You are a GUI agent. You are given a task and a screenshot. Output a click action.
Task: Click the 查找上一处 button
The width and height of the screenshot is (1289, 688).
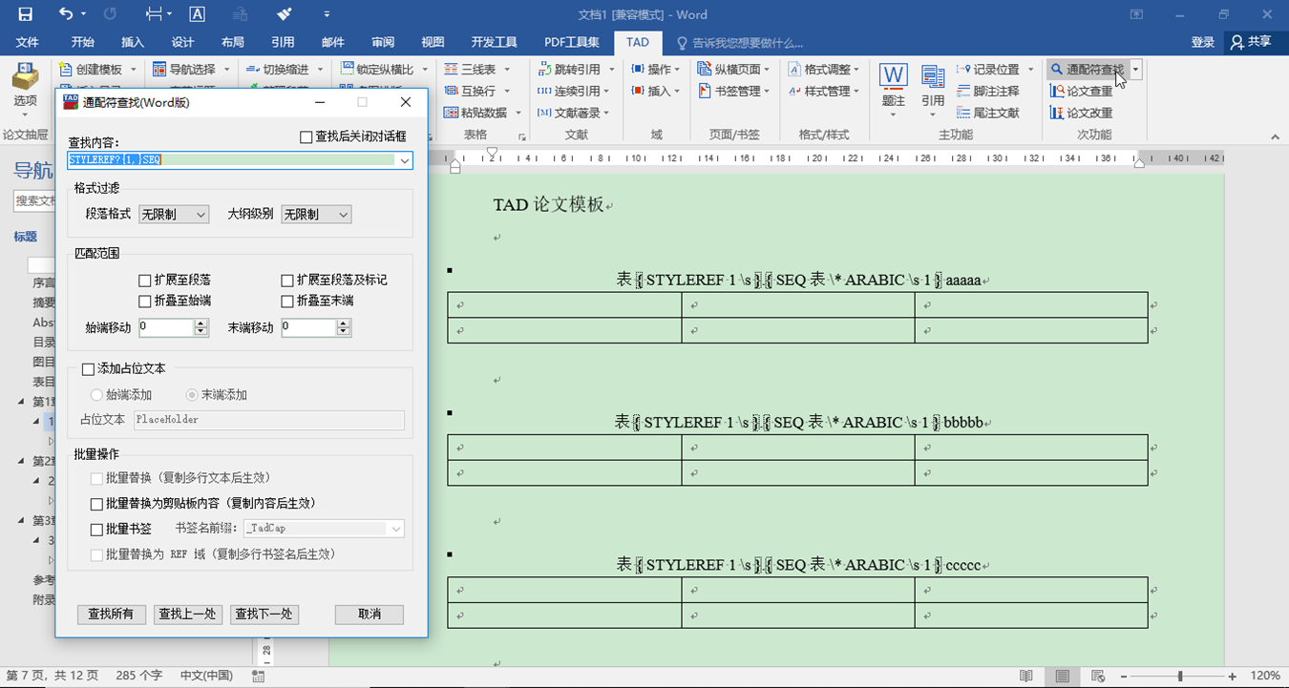click(188, 615)
